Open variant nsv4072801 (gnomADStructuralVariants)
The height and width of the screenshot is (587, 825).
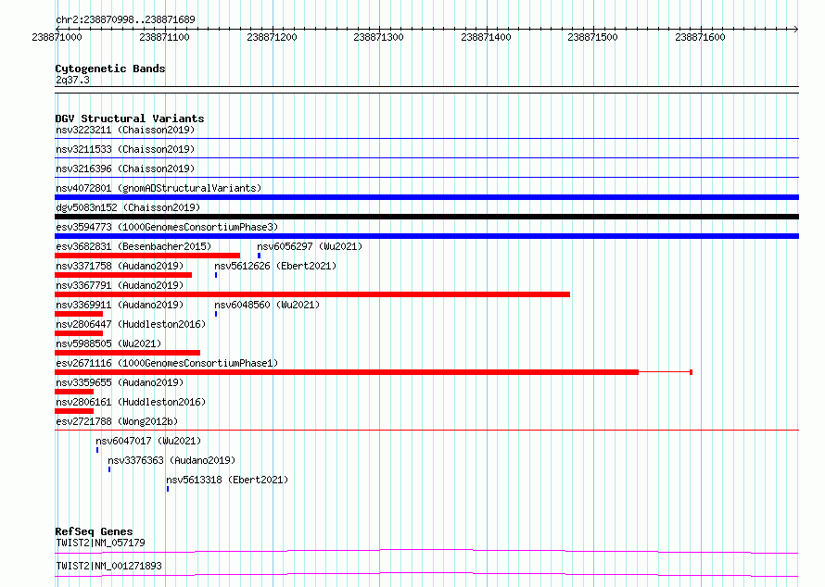point(159,188)
